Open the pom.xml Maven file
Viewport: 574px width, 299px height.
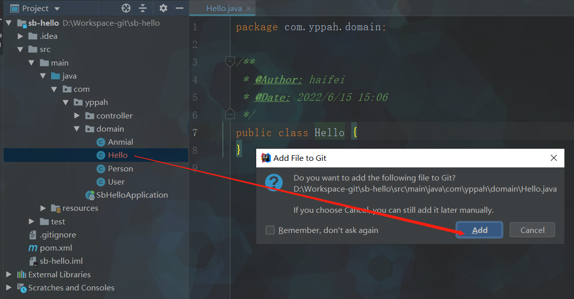point(56,248)
